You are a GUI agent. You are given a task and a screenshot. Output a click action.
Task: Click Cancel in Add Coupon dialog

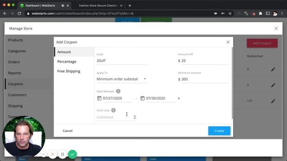click(68, 131)
